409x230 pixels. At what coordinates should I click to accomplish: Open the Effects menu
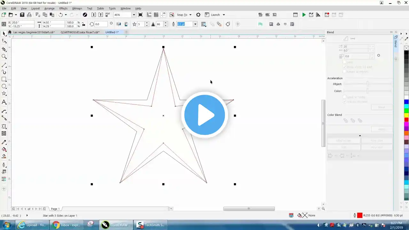tap(63, 8)
